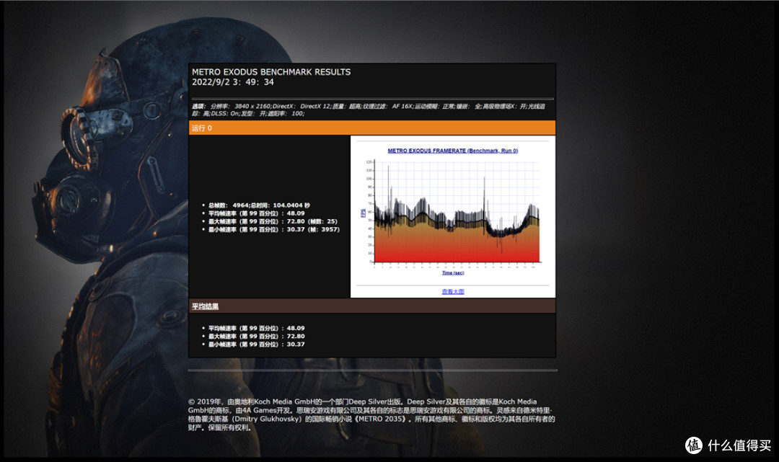Image resolution: width=779 pixels, height=462 pixels.
Task: Click 最小帧速率 30.37 (帧: 3957) line
Action: (274, 229)
